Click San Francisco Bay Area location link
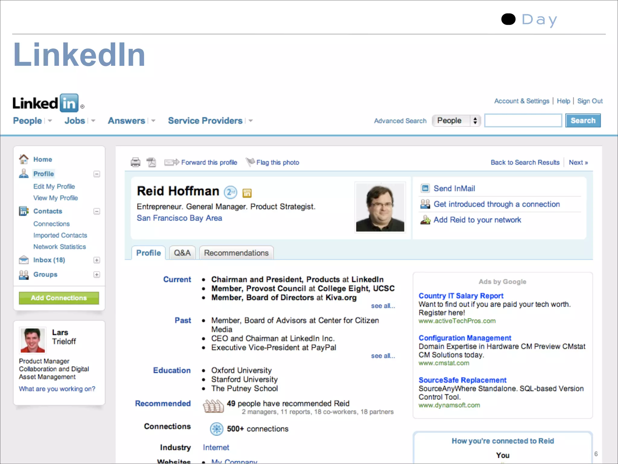This screenshot has width=618, height=464. (179, 218)
